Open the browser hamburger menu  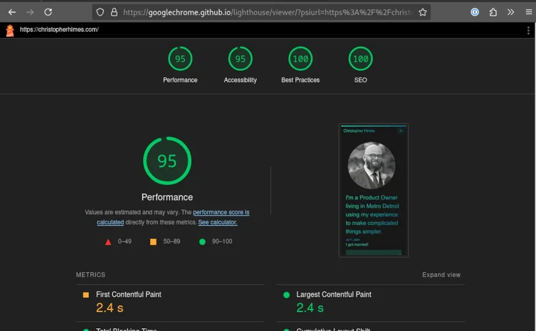click(528, 12)
